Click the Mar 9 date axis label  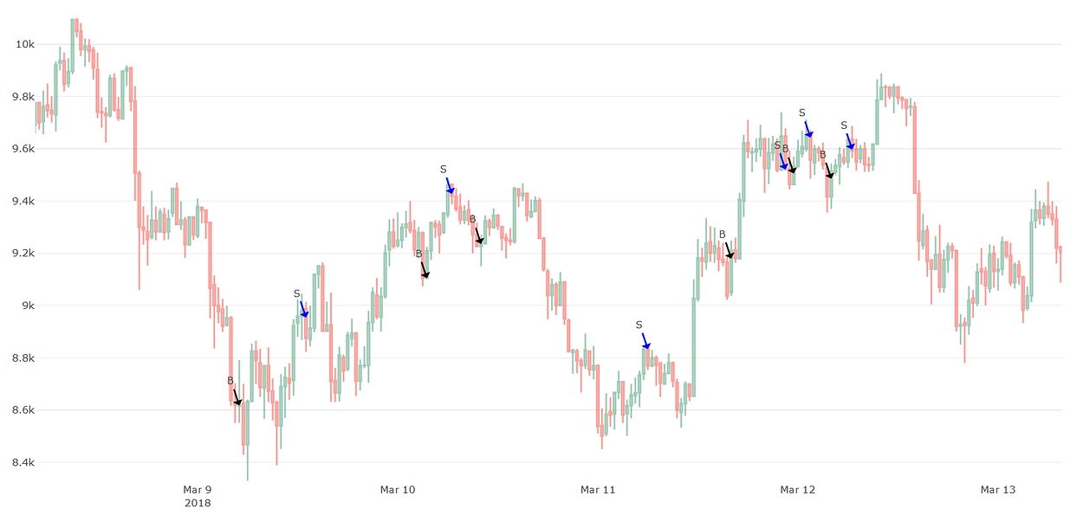tap(198, 490)
